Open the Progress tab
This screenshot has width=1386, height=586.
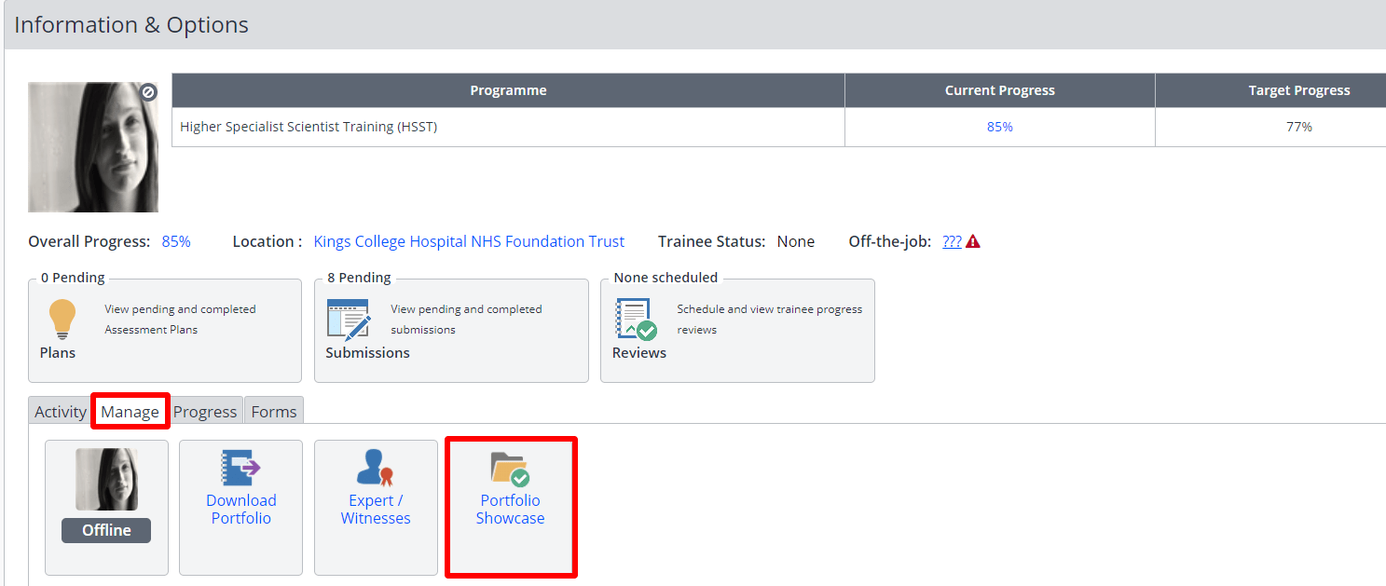[205, 412]
